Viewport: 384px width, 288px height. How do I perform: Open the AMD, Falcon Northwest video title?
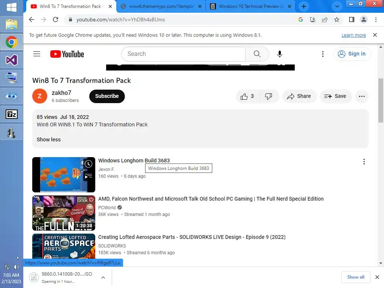[x=211, y=199]
